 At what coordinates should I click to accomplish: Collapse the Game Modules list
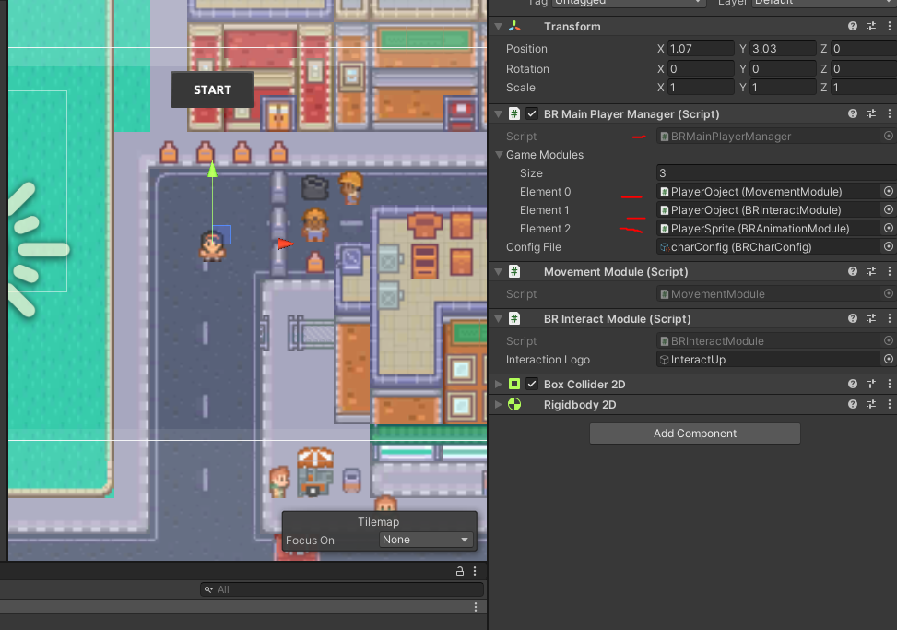[x=499, y=154]
